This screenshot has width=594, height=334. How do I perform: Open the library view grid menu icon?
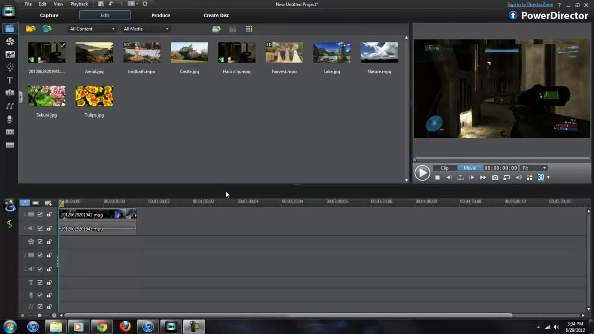click(x=249, y=29)
